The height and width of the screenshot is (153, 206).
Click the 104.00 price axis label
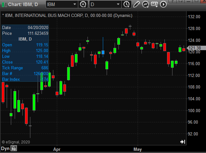[x=194, y=99]
